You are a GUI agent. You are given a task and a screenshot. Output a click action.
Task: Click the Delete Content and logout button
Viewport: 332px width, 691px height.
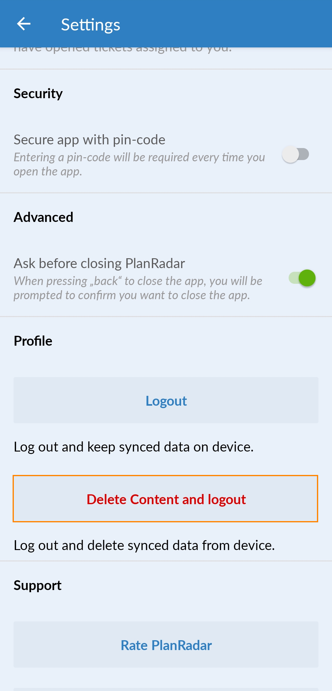coord(165,499)
